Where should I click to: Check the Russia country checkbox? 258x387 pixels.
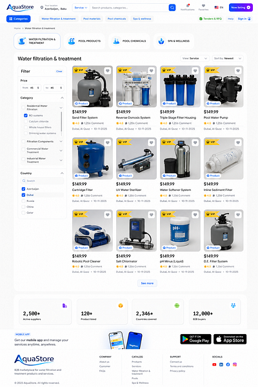click(x=23, y=201)
